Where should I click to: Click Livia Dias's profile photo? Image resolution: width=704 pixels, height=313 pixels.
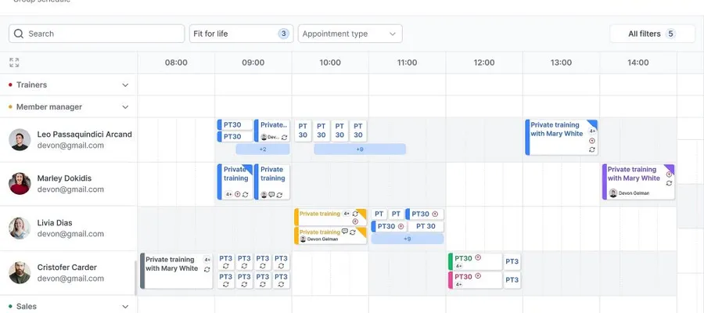(x=20, y=228)
